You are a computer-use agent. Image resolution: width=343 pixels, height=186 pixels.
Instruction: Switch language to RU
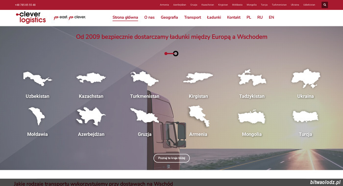click(260, 17)
